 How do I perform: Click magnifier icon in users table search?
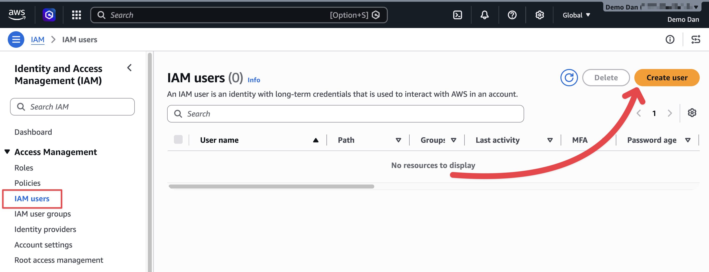tap(178, 114)
